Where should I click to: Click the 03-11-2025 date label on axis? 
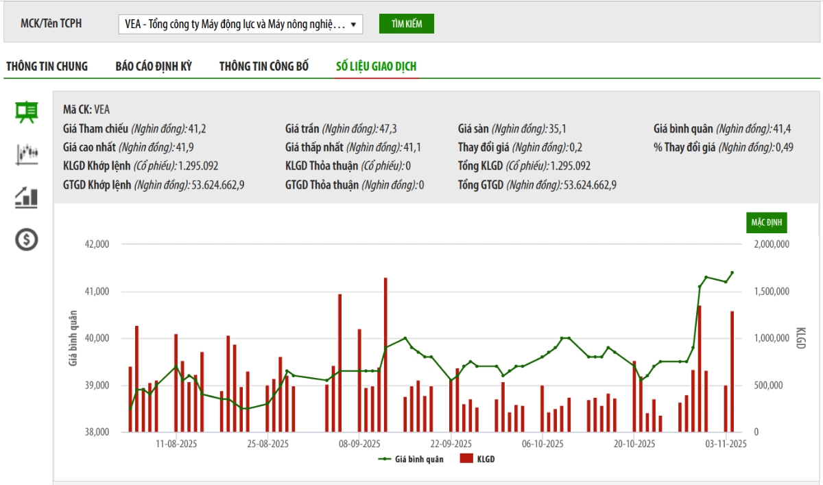pos(726,445)
